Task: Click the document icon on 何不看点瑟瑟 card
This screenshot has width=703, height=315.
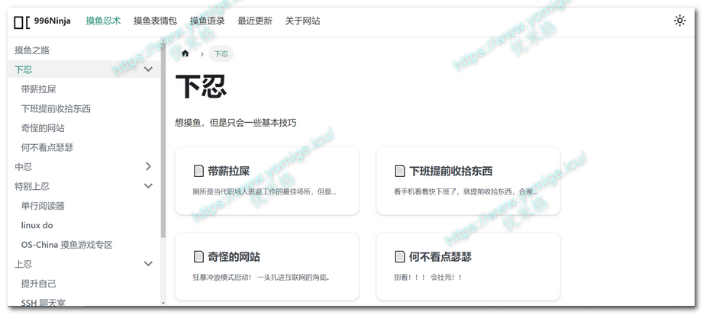Action: pyautogui.click(x=400, y=257)
